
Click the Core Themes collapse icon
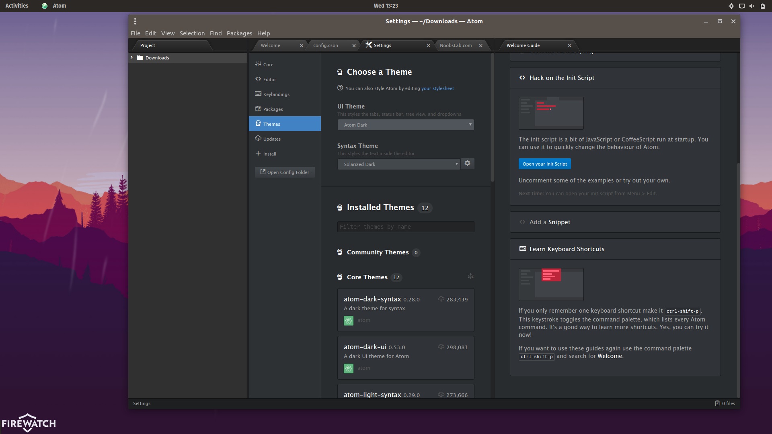pyautogui.click(x=470, y=276)
